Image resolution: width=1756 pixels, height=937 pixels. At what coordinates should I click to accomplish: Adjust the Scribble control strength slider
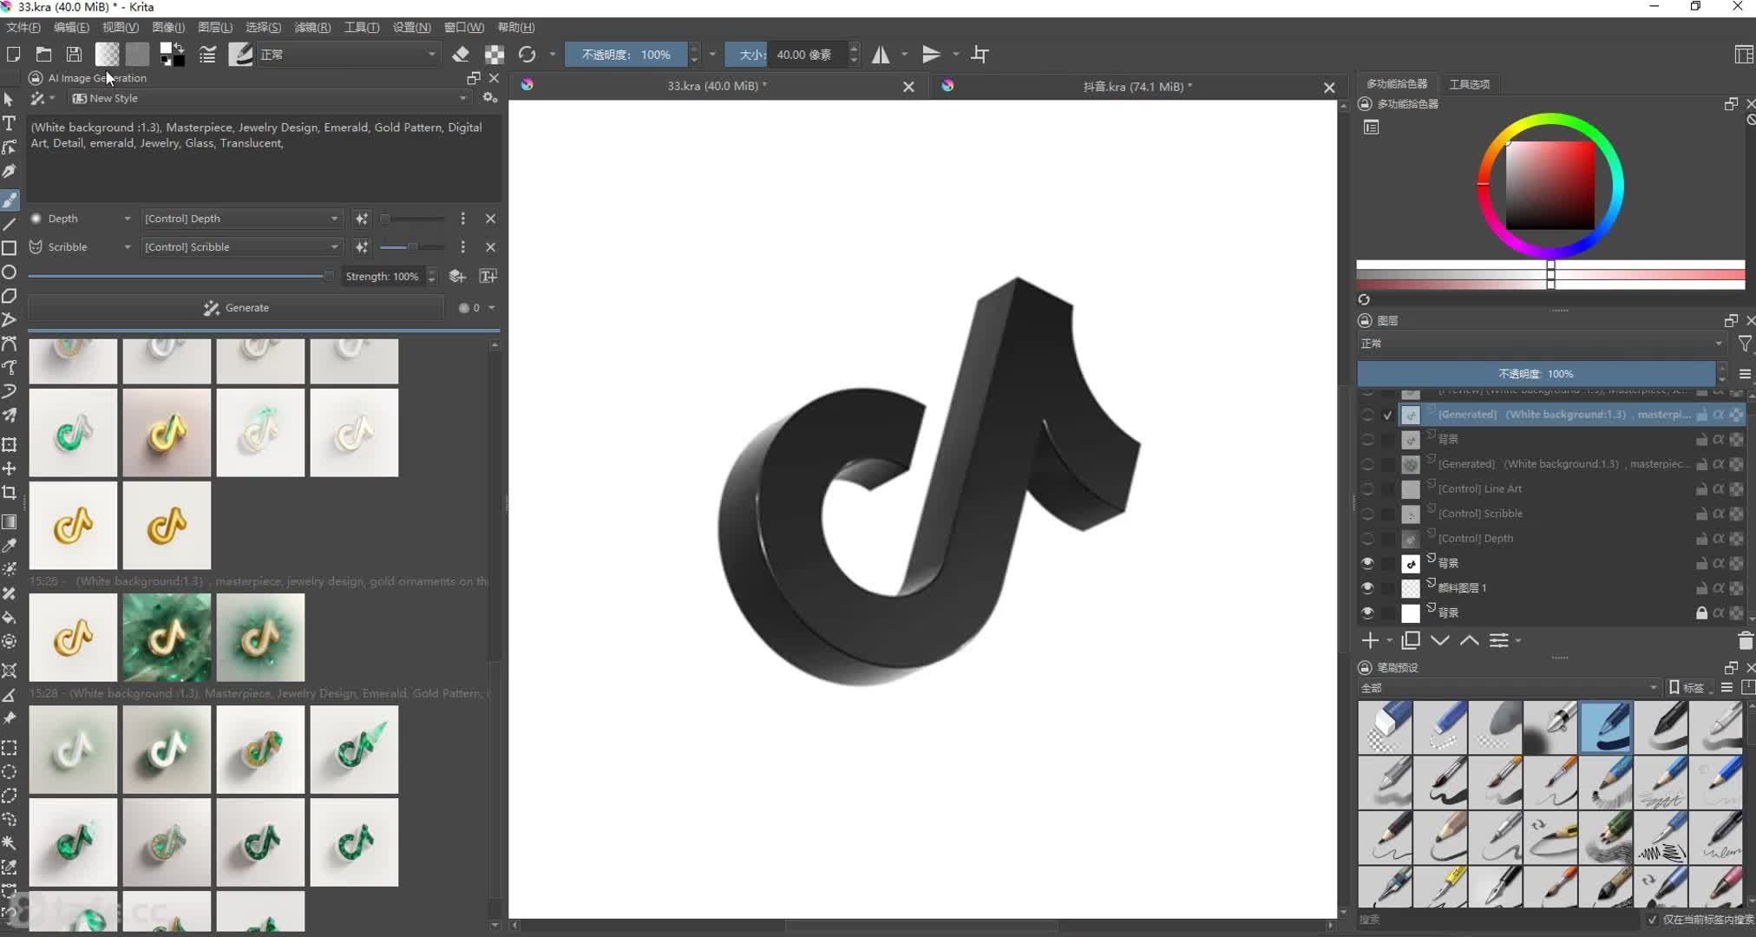pos(412,247)
